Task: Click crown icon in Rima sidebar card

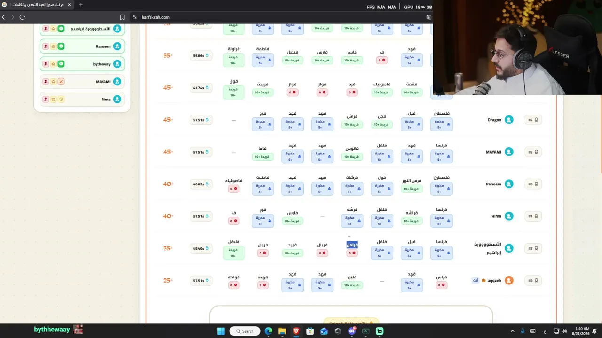Action: point(53,100)
